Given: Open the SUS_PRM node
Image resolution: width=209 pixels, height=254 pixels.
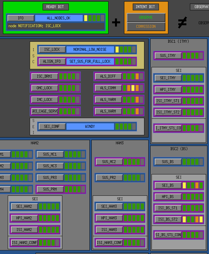Looking at the screenshot, I should pos(50,189).
